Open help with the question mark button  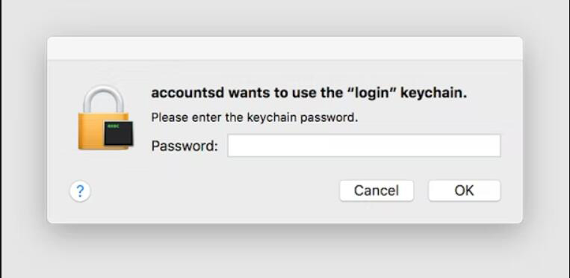click(x=80, y=191)
